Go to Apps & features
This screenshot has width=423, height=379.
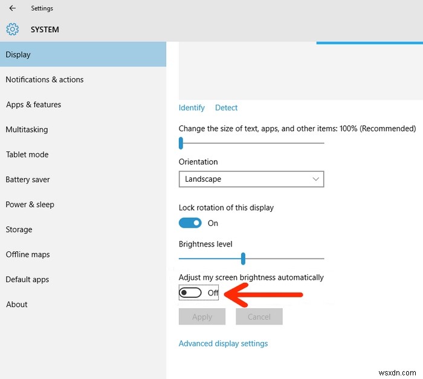pyautogui.click(x=83, y=104)
